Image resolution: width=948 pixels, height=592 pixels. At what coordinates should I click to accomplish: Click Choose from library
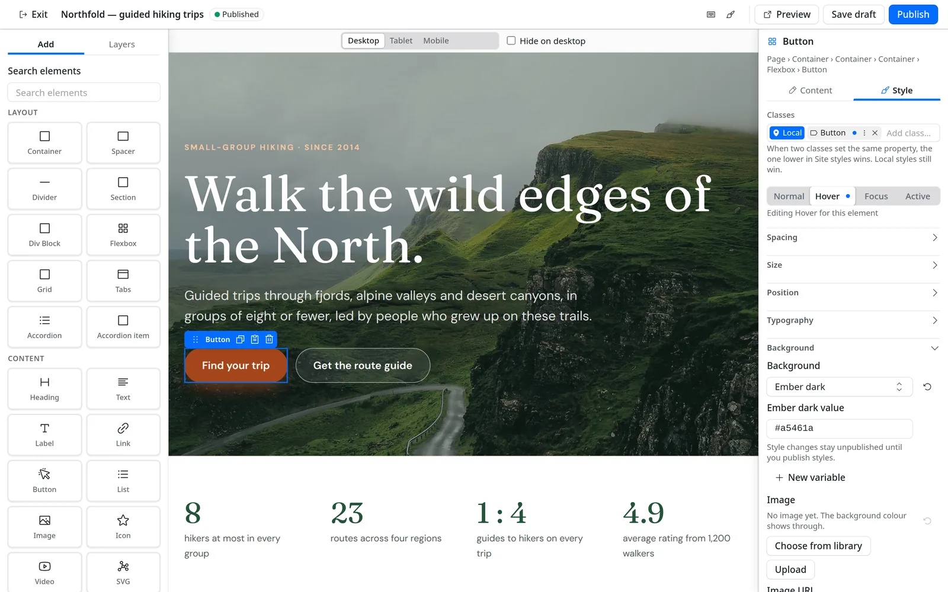tap(818, 546)
